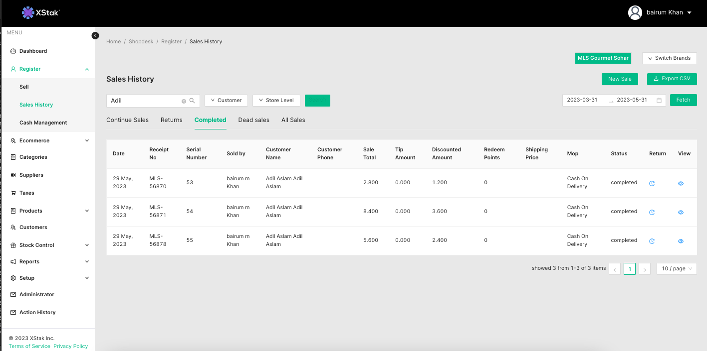Screen dimensions: 707x351
Task: Open the XStak logo home
Action: (x=41, y=13)
